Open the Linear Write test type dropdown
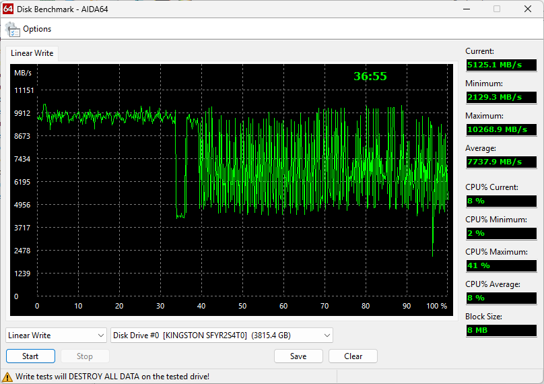The height and width of the screenshot is (384, 544). tap(56, 335)
